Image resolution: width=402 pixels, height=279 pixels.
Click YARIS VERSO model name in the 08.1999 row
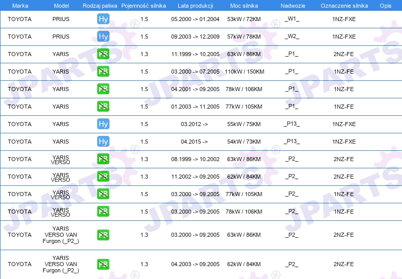61,160
